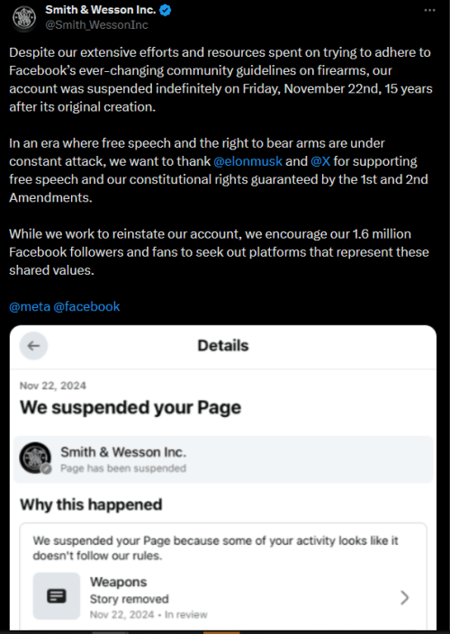Click the Smith & Wesson profile avatar
This screenshot has width=450, height=634.
pos(24,17)
